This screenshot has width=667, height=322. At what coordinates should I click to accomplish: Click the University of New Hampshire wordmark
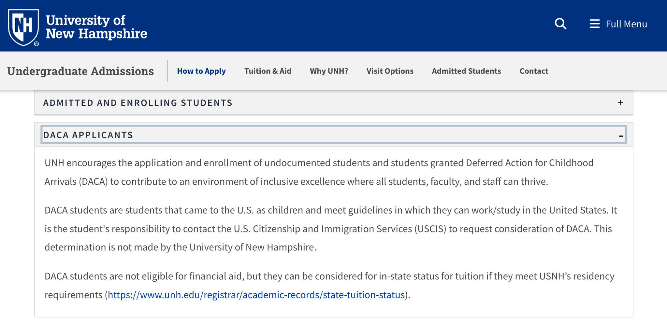96,27
